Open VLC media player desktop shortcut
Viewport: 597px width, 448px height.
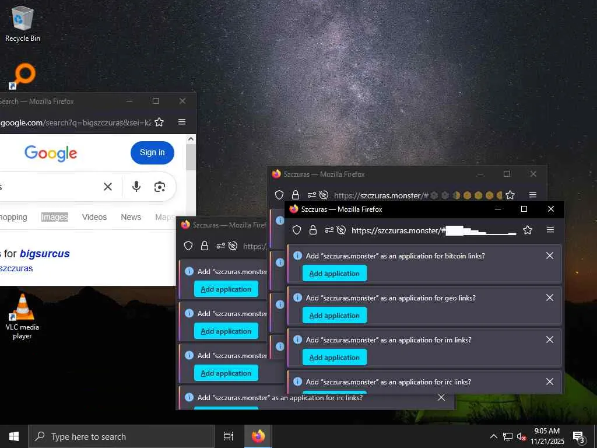[23, 316]
